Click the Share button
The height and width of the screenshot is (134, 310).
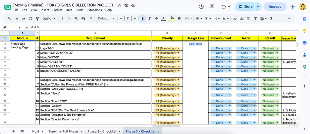tap(245, 7)
